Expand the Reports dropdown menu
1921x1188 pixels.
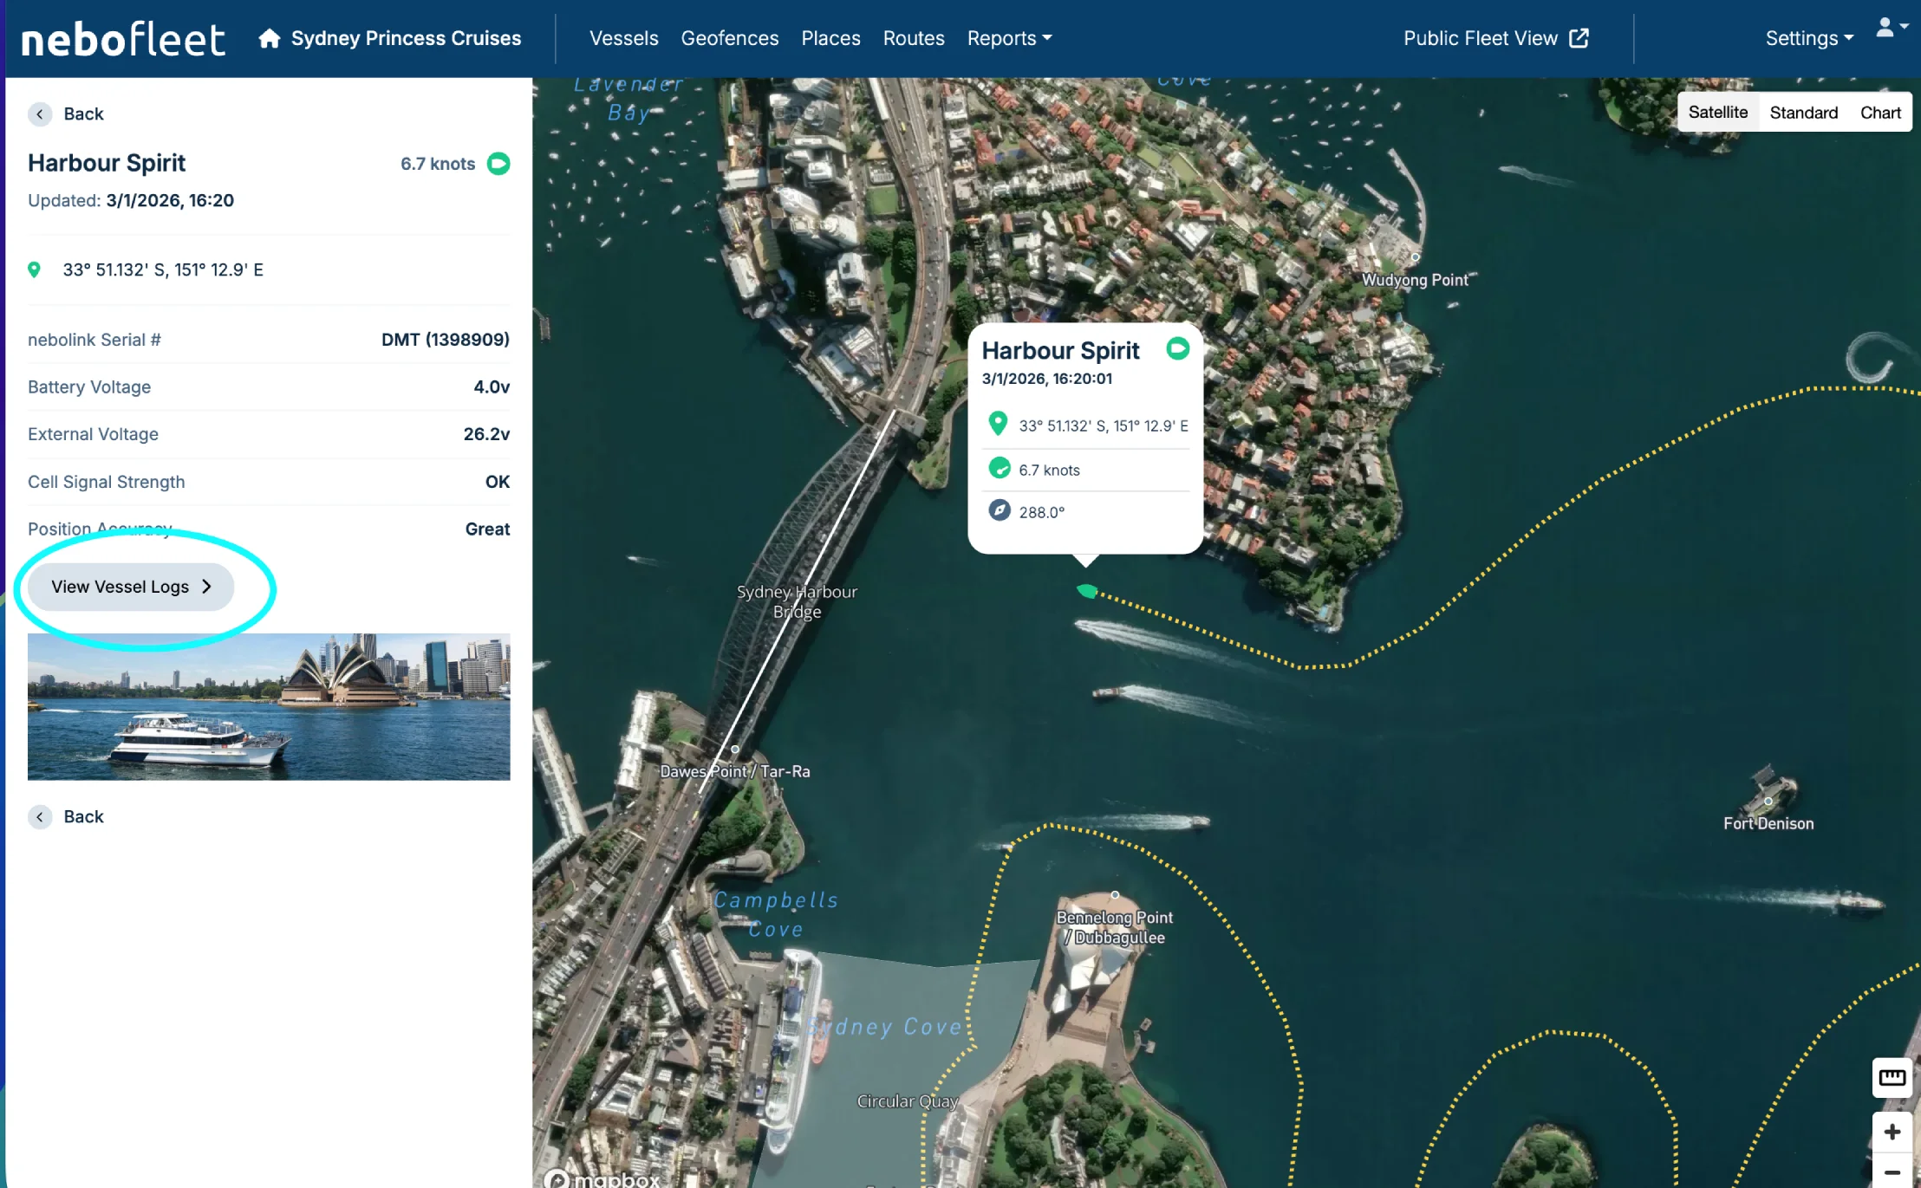pos(1009,38)
